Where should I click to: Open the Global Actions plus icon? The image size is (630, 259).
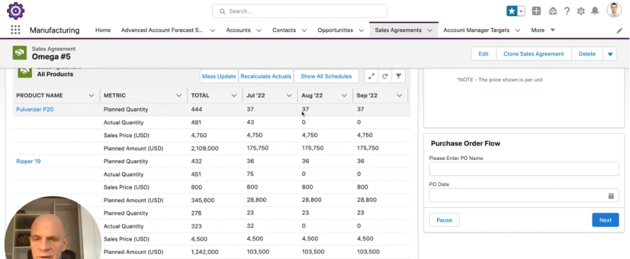(x=536, y=11)
